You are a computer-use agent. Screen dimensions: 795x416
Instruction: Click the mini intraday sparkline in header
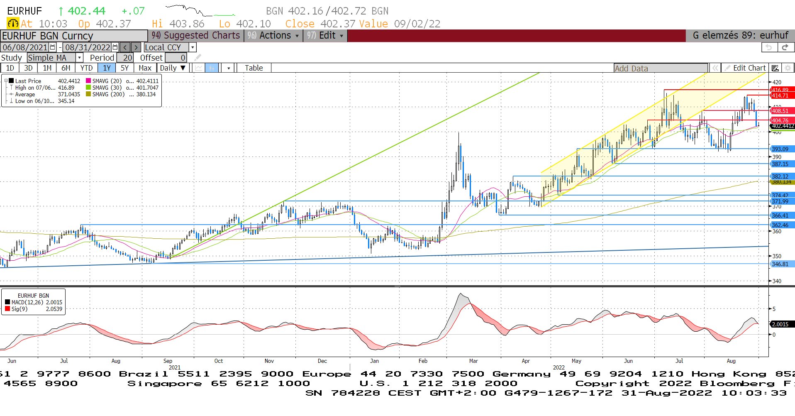click(200, 10)
